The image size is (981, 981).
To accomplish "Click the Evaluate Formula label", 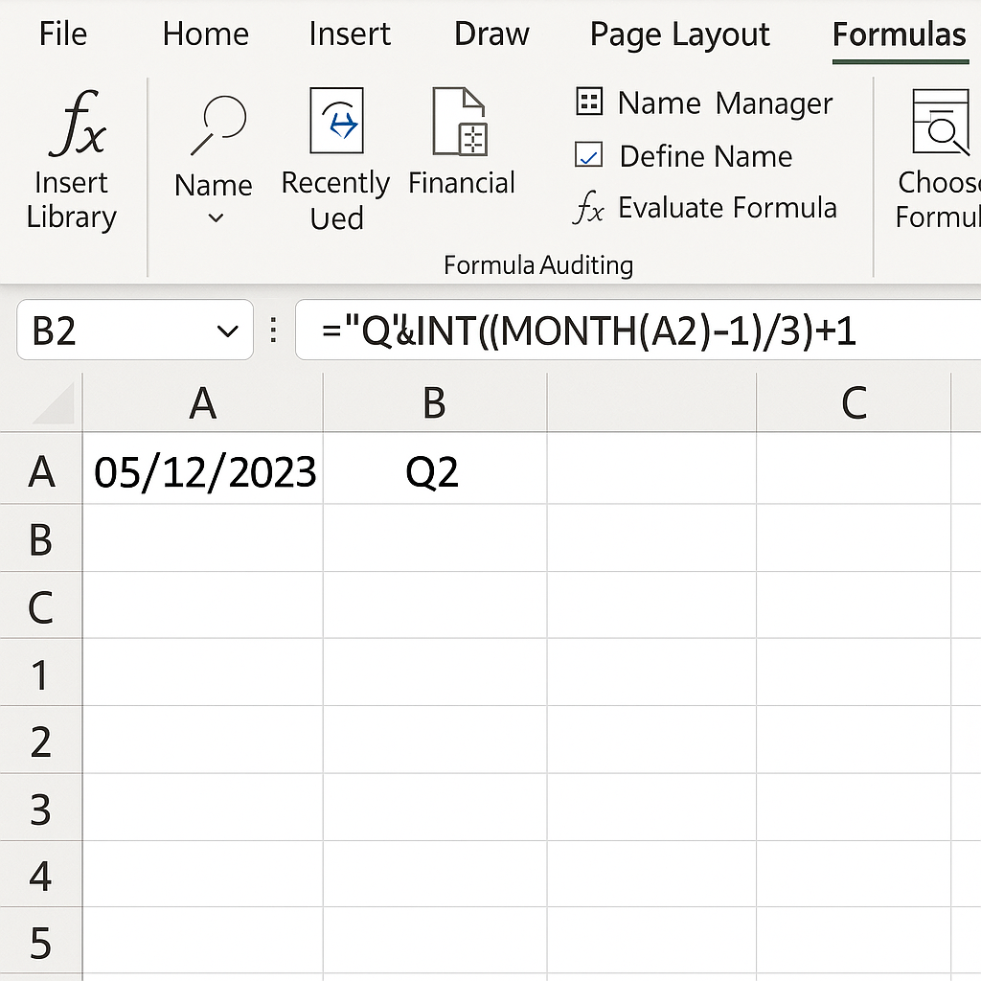I will pyautogui.click(x=727, y=208).
